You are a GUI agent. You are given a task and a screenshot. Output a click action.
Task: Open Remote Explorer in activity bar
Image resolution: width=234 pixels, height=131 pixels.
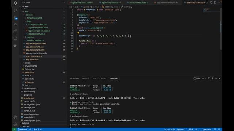tap(15, 39)
